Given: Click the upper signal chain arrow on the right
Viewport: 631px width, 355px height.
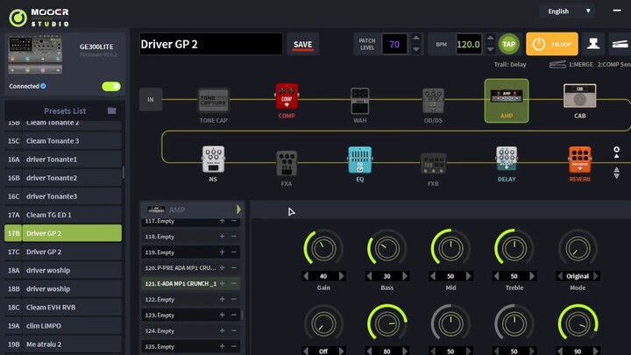Looking at the screenshot, I should click(x=616, y=153).
